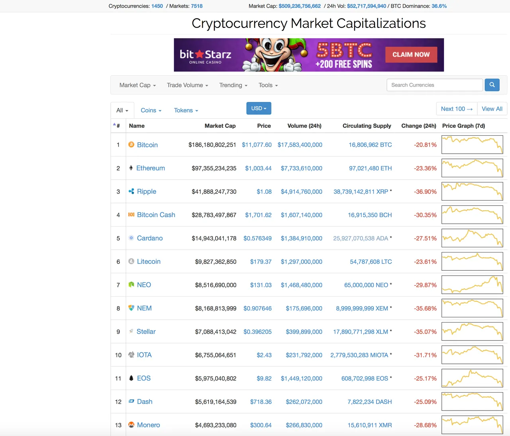Sort by Change (24h) header
This screenshot has height=436, width=510.
419,126
